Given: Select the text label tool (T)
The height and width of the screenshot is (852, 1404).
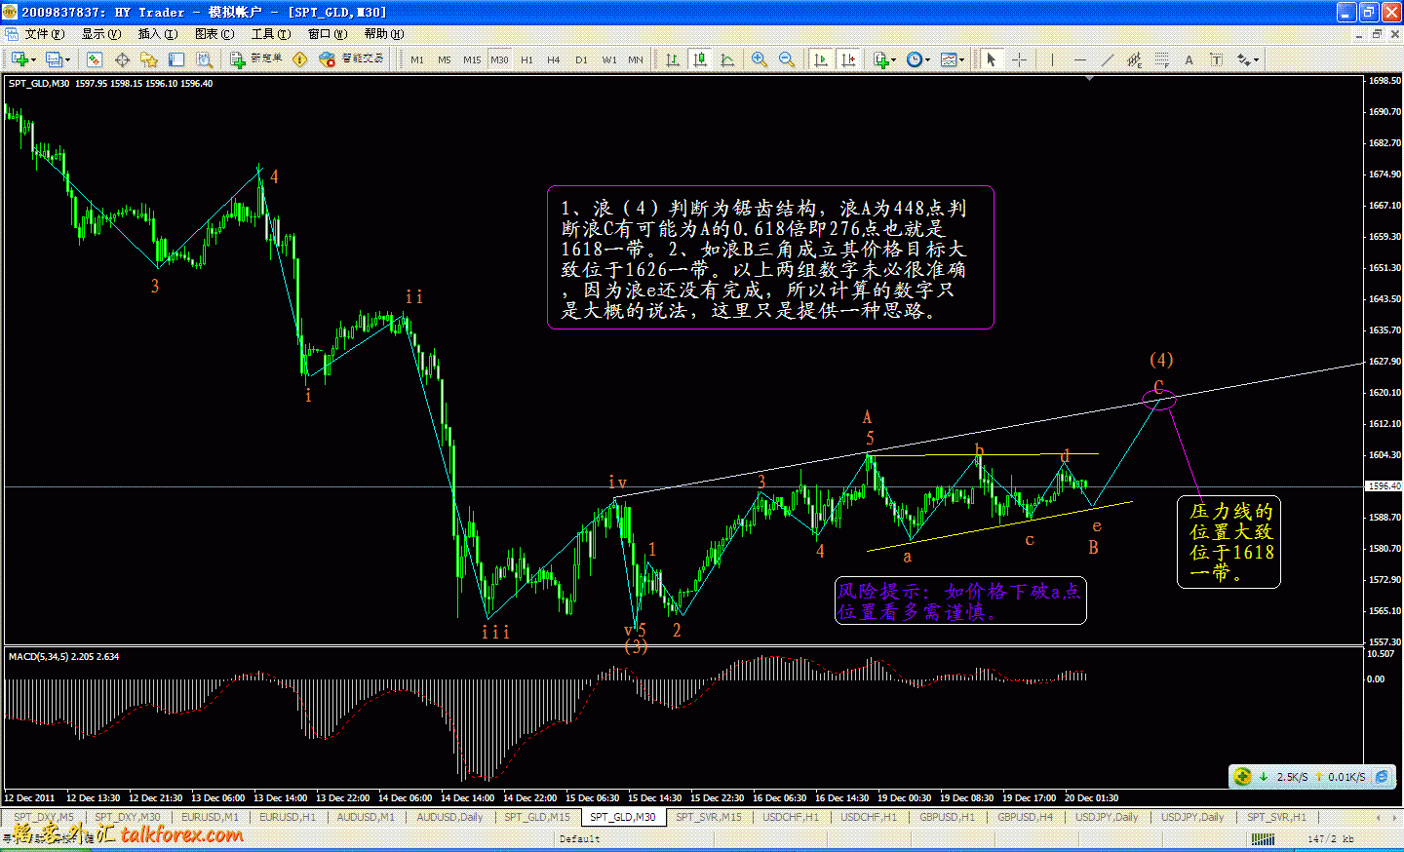Looking at the screenshot, I should 1216,59.
